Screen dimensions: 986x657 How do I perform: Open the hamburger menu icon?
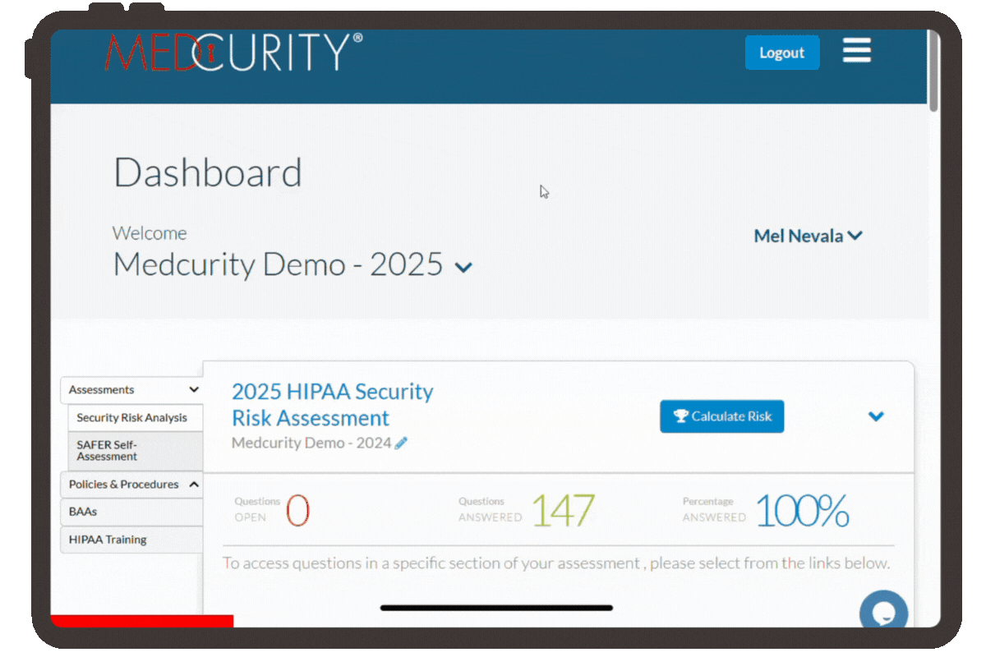[x=856, y=51]
